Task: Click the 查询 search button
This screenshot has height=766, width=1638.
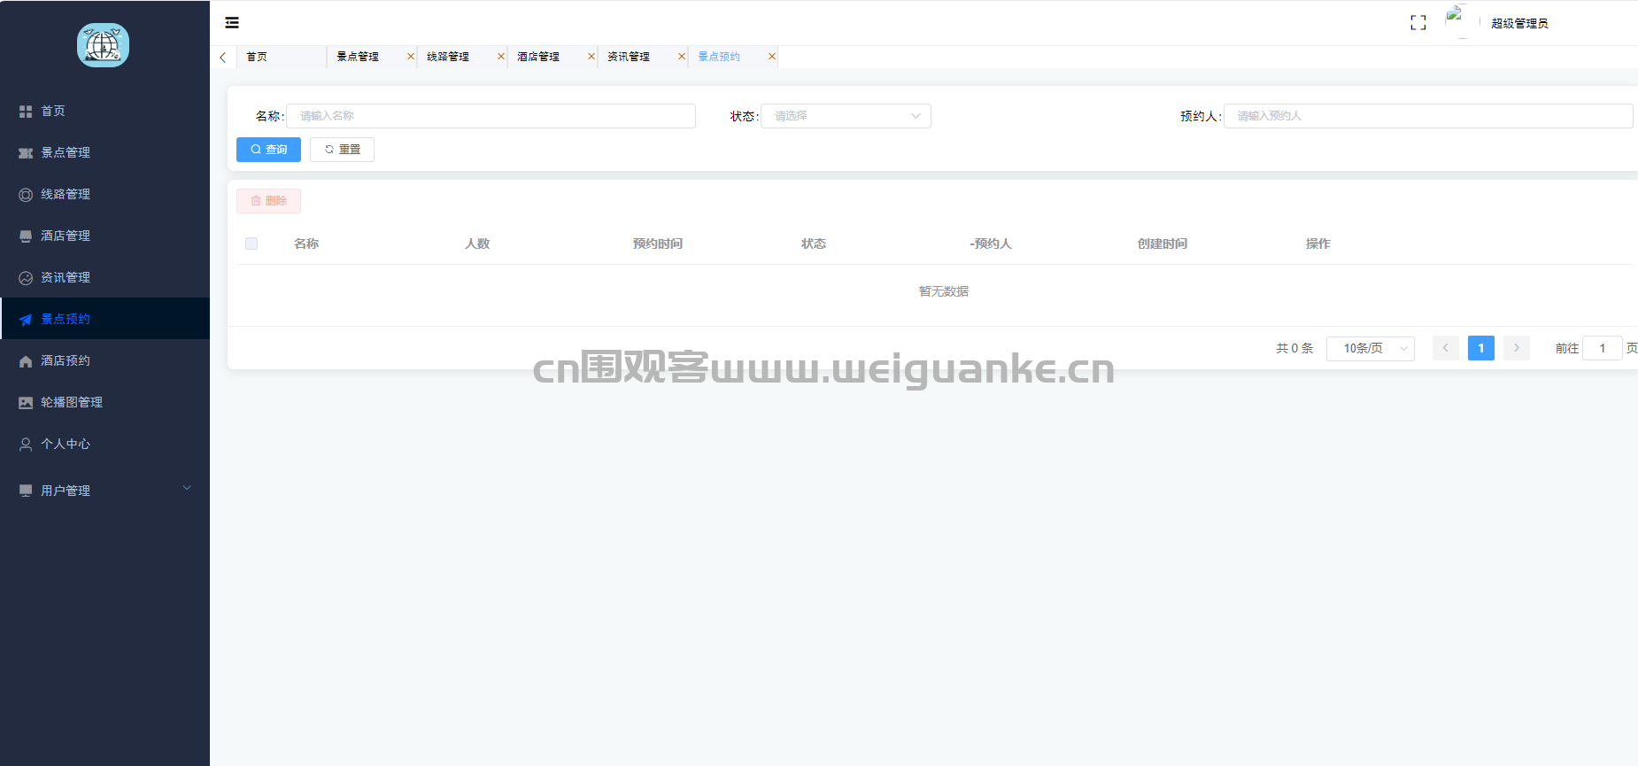Action: tap(268, 150)
